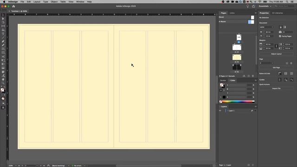Select the Gap tool

point(3,26)
